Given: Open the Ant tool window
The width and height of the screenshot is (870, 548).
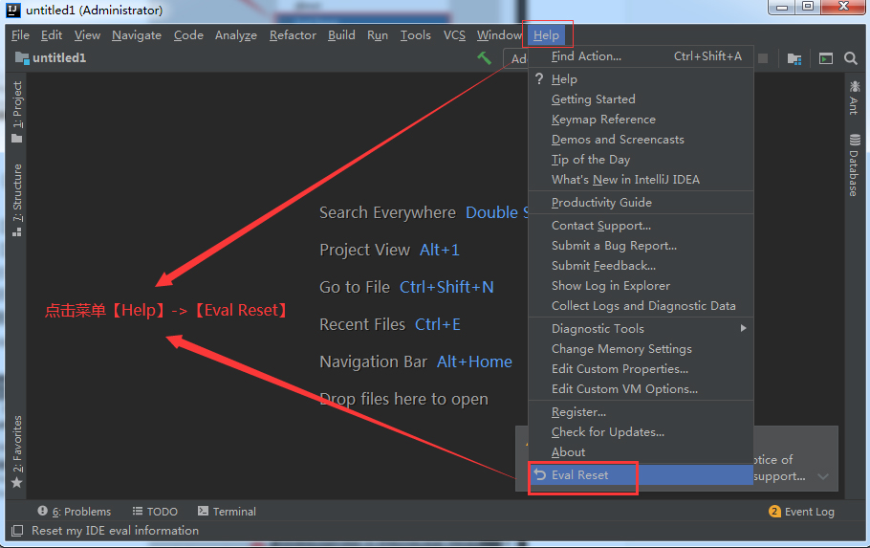Looking at the screenshot, I should [855, 98].
